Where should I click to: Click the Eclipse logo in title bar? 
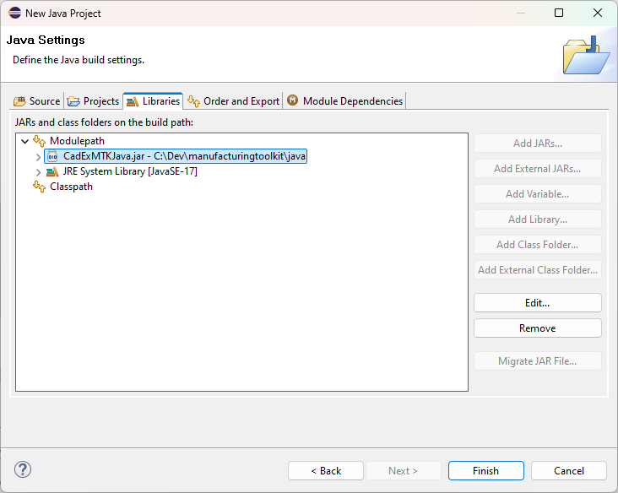[14, 13]
